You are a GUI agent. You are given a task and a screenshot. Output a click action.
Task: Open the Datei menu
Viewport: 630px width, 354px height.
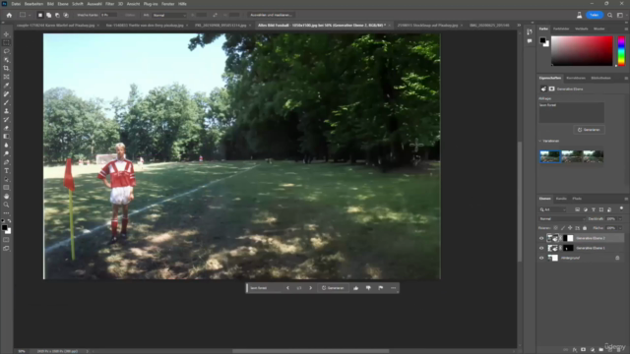16,4
